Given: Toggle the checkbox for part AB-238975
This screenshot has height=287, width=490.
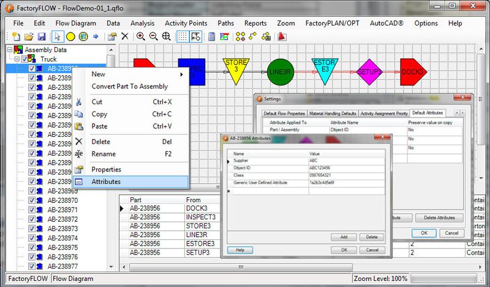Looking at the screenshot, I should pyautogui.click(x=32, y=247).
